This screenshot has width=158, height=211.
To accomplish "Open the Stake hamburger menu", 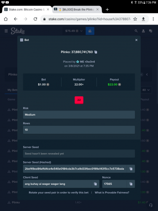I will click(6, 31).
